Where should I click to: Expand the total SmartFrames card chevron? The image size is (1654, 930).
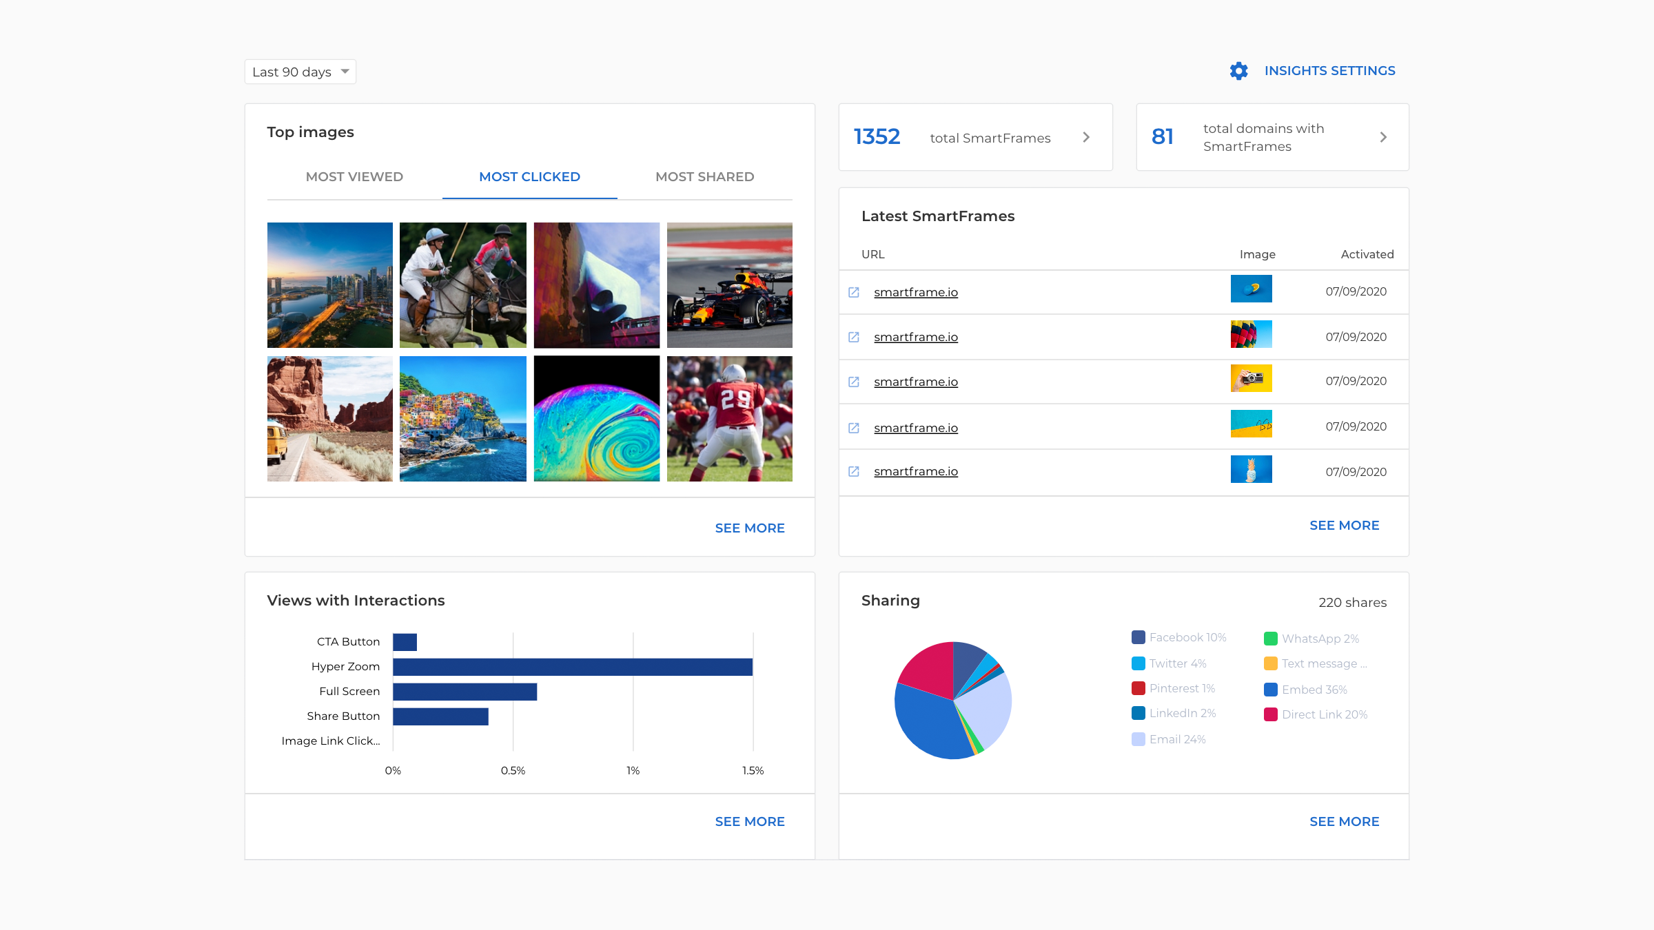coord(1086,137)
